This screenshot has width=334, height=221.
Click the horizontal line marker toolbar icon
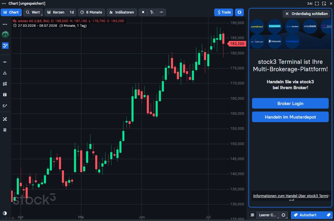tap(161, 12)
